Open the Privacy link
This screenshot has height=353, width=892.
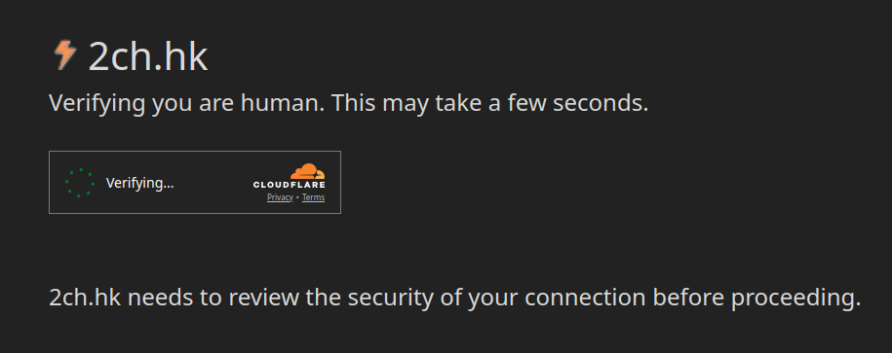coord(280,197)
